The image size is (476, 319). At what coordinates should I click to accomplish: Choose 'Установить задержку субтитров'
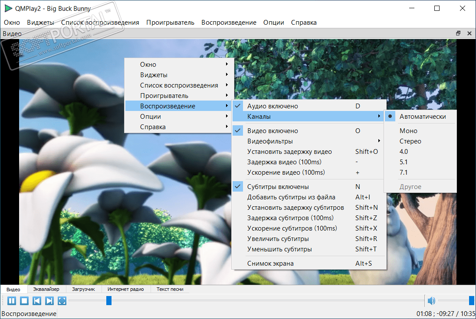tap(309, 208)
